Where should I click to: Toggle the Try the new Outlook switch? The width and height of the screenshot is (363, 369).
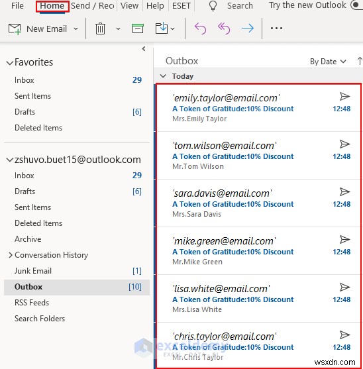point(356,5)
